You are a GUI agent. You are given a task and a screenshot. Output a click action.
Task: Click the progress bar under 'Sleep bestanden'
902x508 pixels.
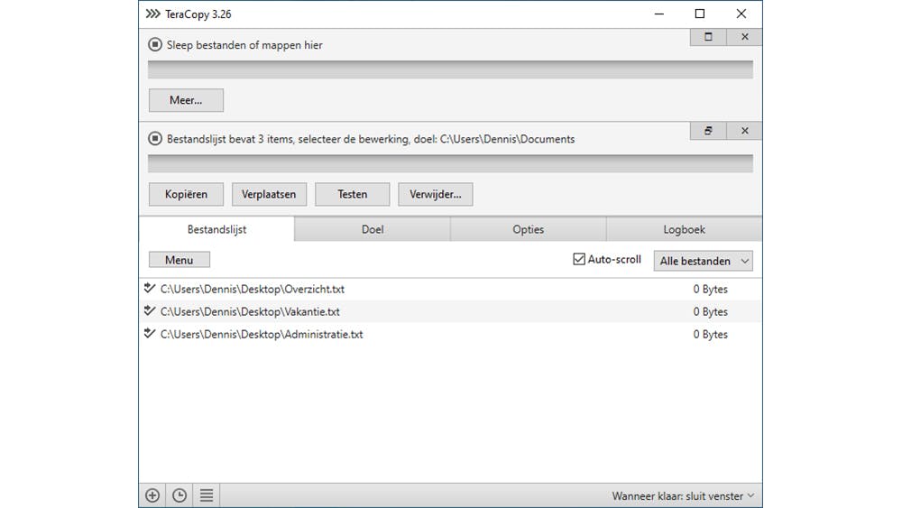tap(450, 69)
